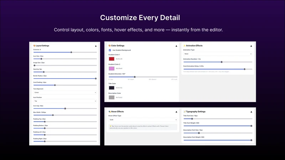Click the Card Padding slider handle
The height and width of the screenshot is (160, 285).
click(55, 85)
